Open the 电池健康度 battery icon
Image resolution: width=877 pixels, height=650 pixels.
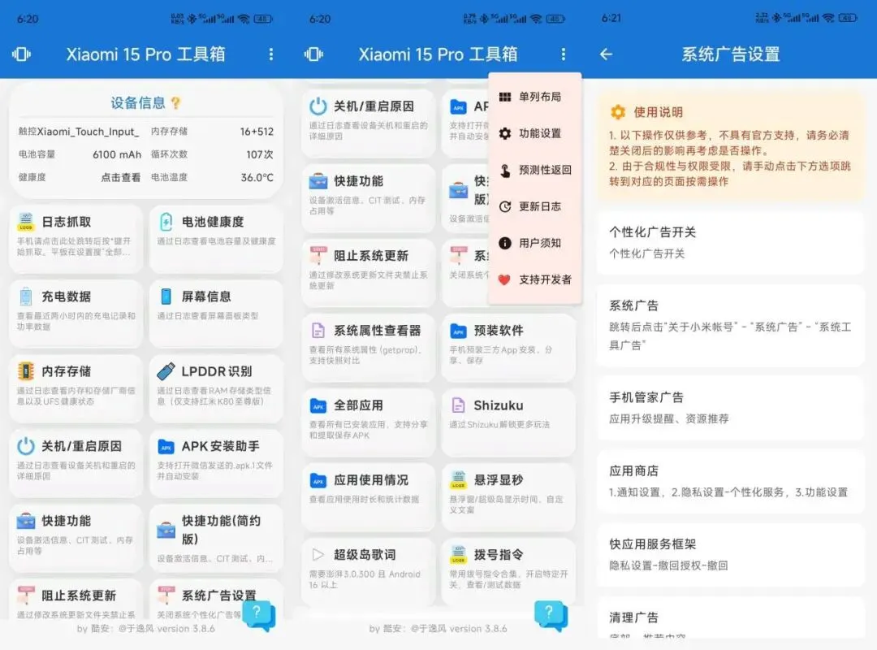[166, 222]
